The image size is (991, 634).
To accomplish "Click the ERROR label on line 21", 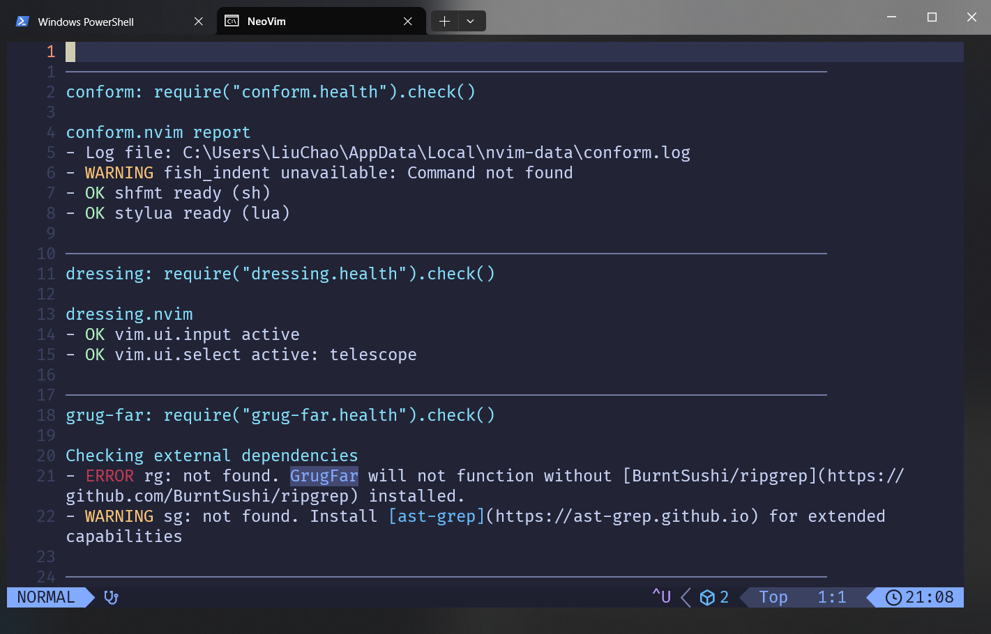I will coord(109,476).
